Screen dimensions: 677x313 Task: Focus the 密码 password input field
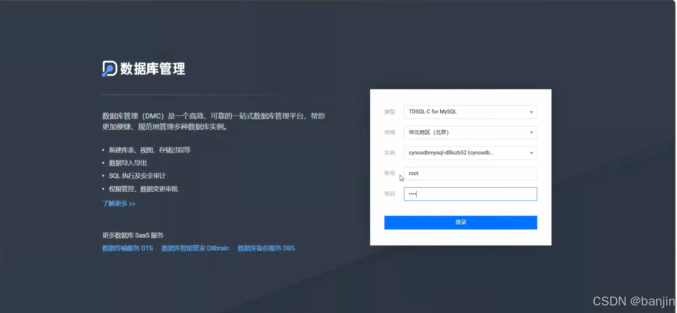(470, 194)
